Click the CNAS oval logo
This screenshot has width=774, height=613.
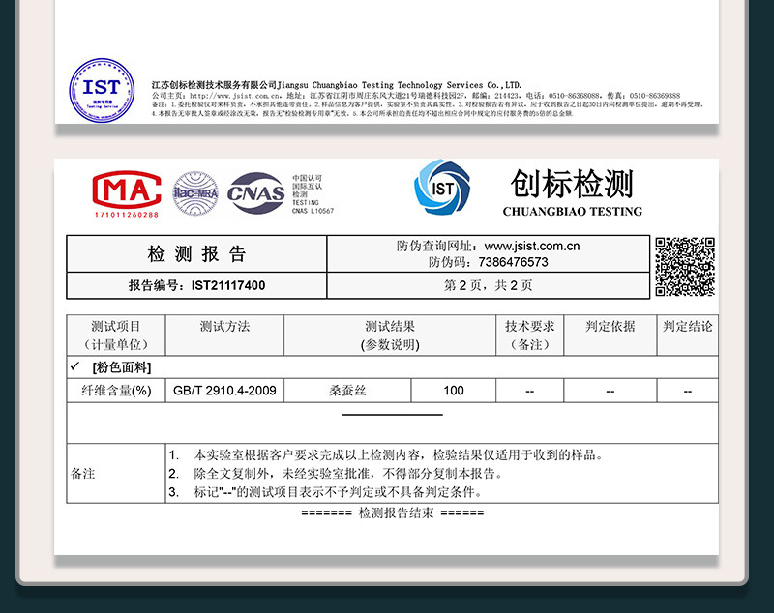pos(255,192)
